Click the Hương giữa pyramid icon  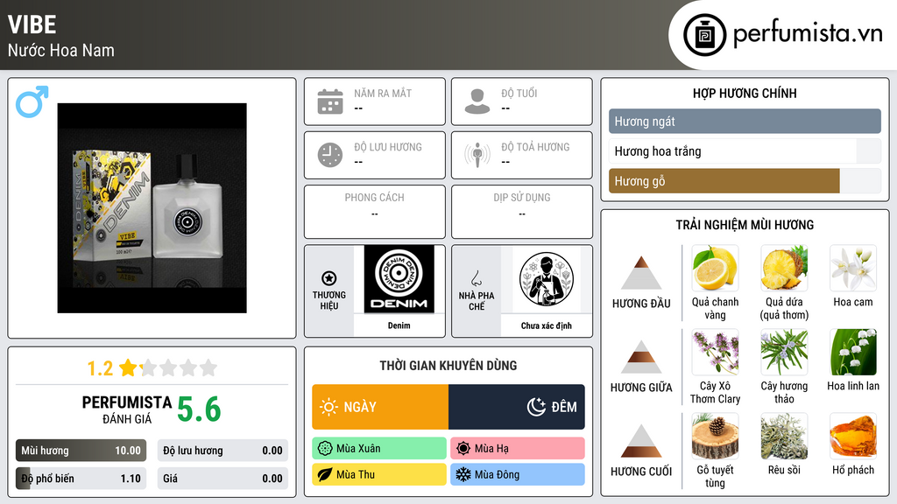click(x=641, y=357)
